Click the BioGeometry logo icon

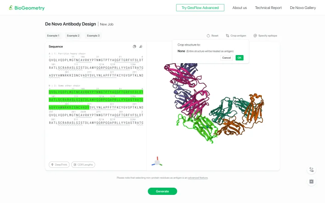coord(11,8)
